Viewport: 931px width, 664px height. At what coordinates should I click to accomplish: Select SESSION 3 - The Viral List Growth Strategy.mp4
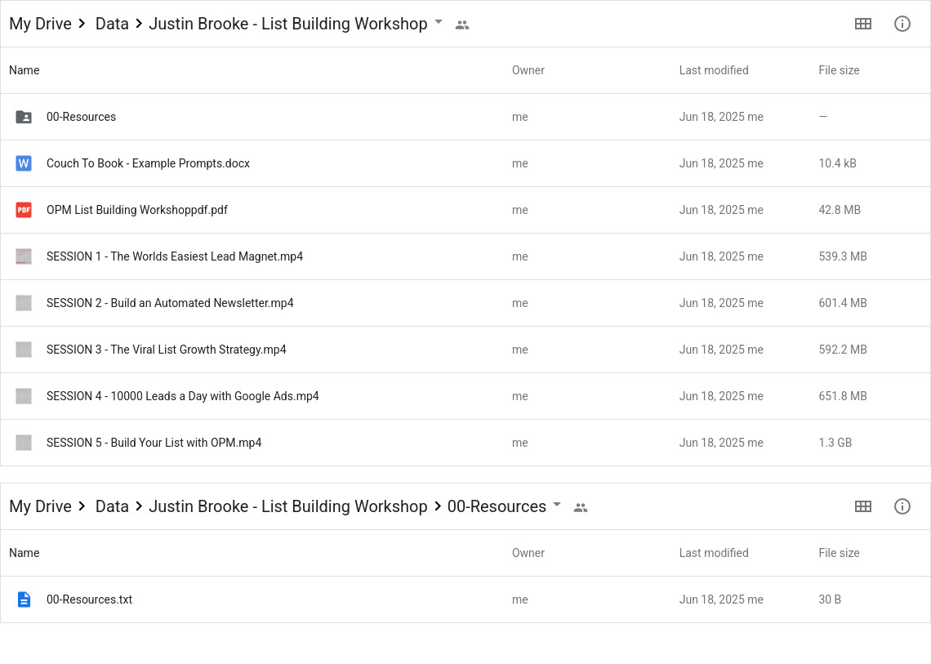pyautogui.click(x=167, y=350)
